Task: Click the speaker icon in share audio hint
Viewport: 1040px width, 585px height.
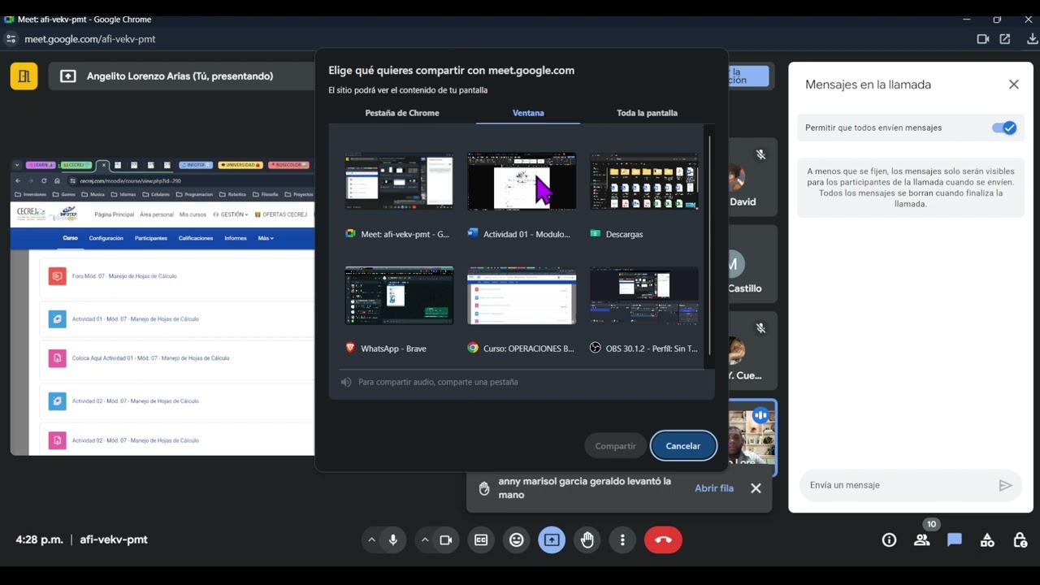Action: click(x=346, y=382)
